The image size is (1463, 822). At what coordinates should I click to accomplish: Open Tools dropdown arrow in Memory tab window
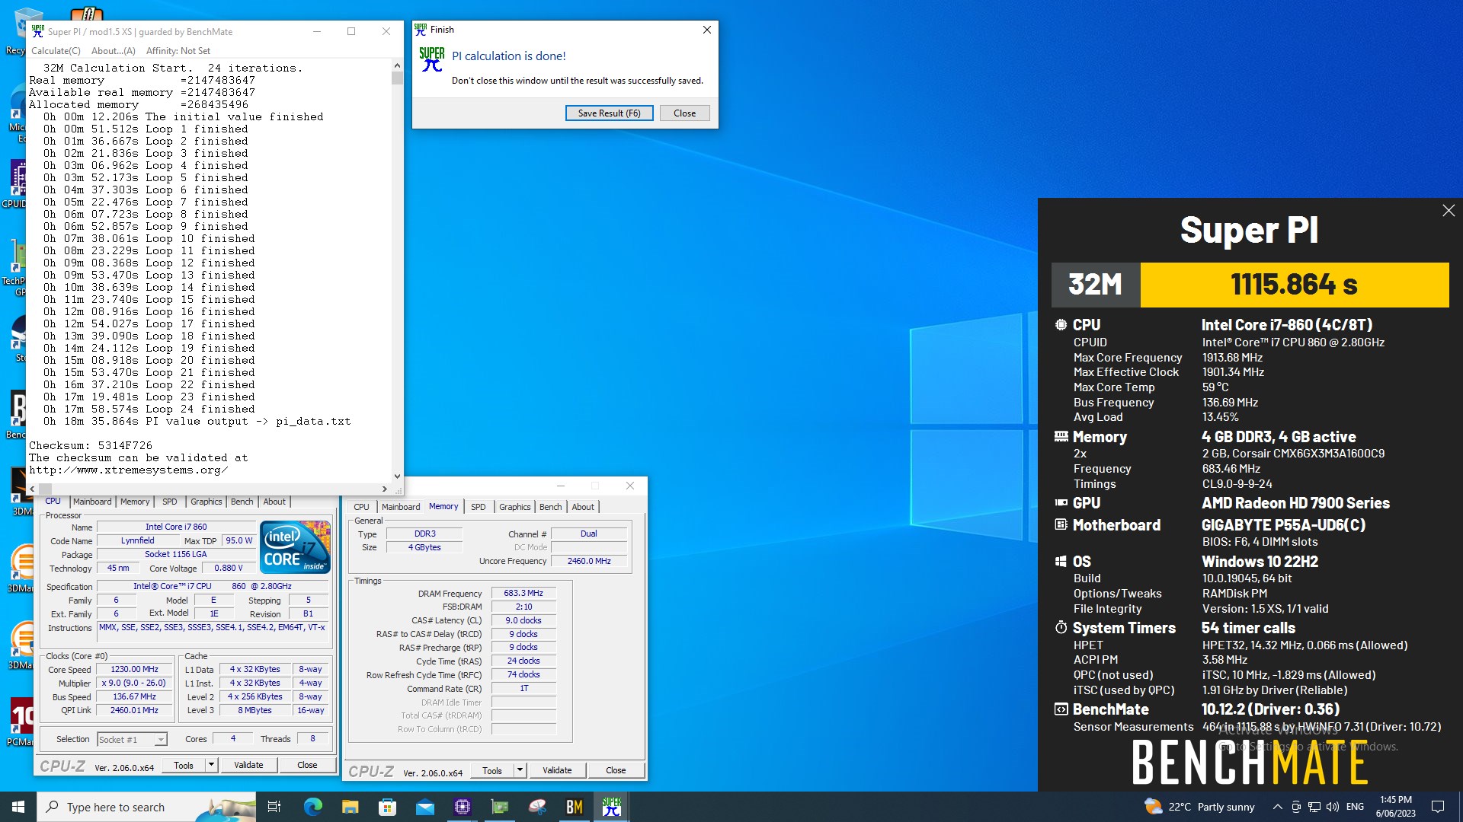[520, 770]
